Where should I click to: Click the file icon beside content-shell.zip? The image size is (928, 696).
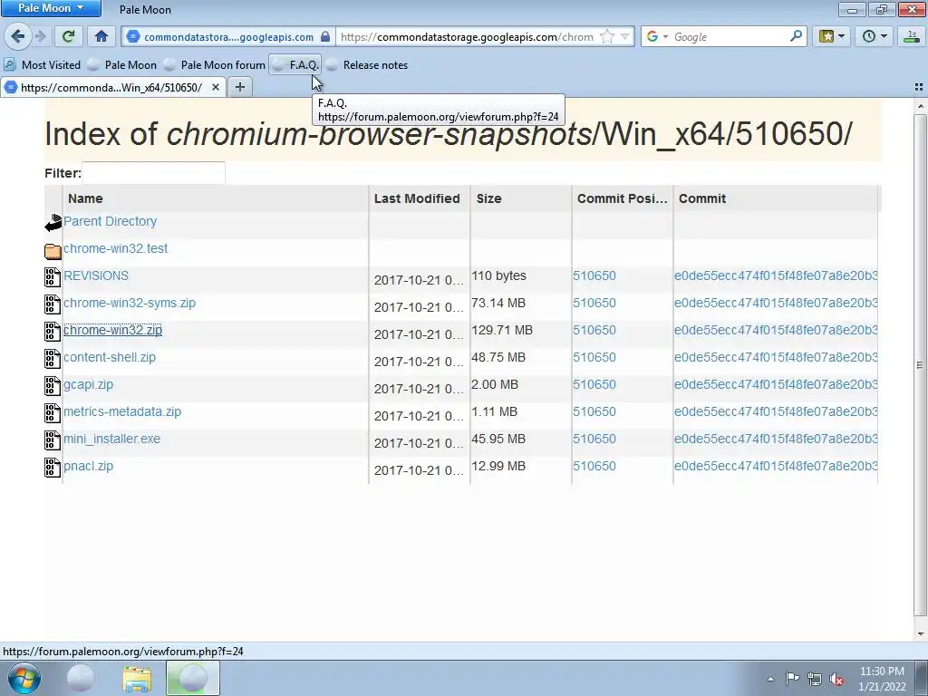pos(53,359)
